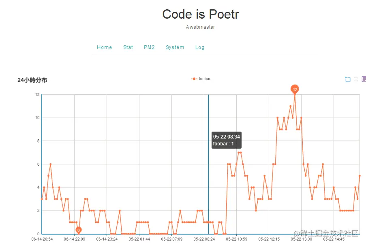The image size is (366, 245).
Task: Click the Code is Poetr title
Action: click(201, 14)
